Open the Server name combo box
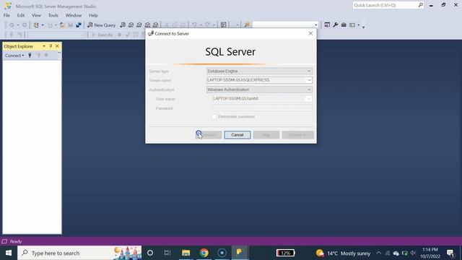 point(259,80)
